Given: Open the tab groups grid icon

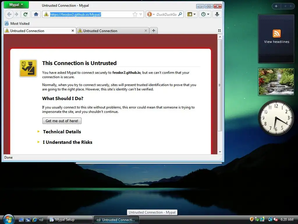Looking at the screenshot, I should point(219,31).
